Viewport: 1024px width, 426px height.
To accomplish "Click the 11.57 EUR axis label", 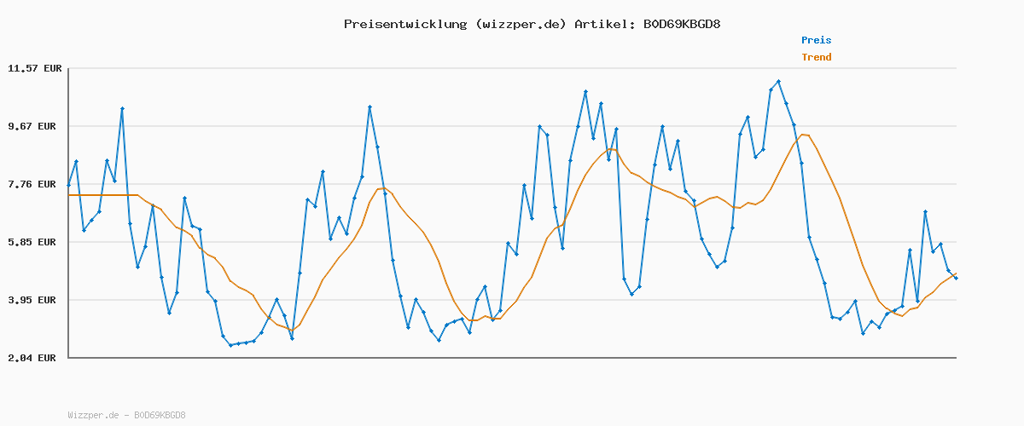I will (34, 68).
